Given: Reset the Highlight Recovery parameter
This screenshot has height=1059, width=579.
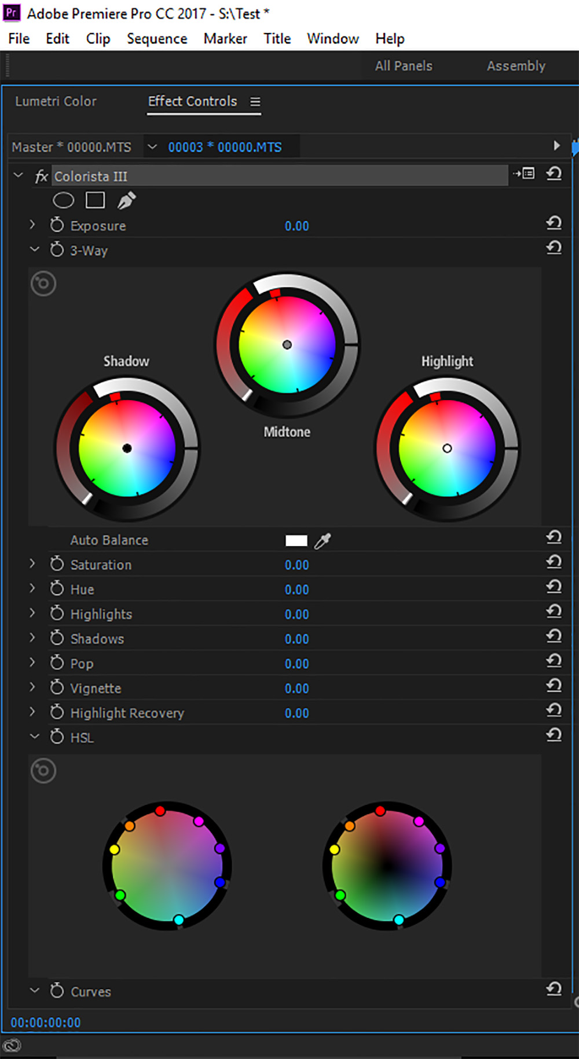Looking at the screenshot, I should pos(554,710).
